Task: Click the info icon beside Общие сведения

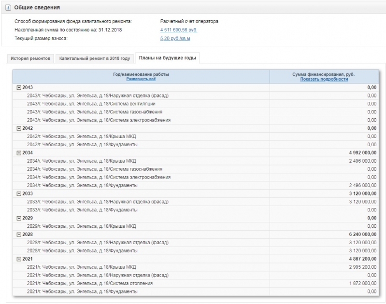Action: pos(8,8)
